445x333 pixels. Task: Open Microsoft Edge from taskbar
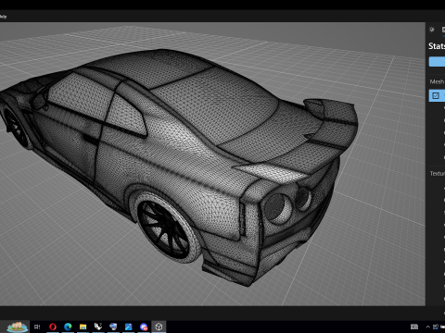click(x=68, y=327)
